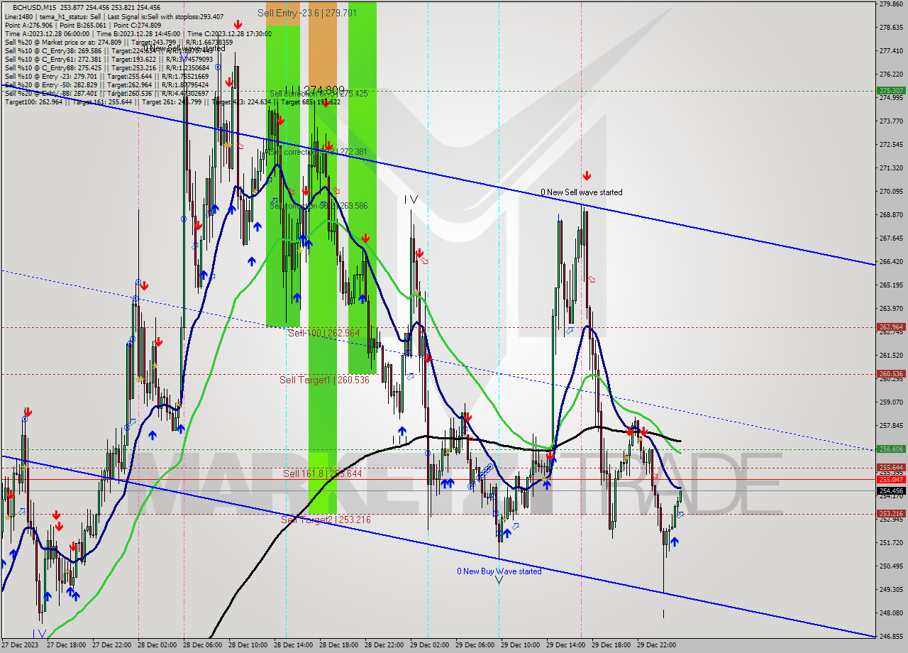This screenshot has width=908, height=653.
Task: Click the 276.220 price scale value
Action: [x=891, y=75]
